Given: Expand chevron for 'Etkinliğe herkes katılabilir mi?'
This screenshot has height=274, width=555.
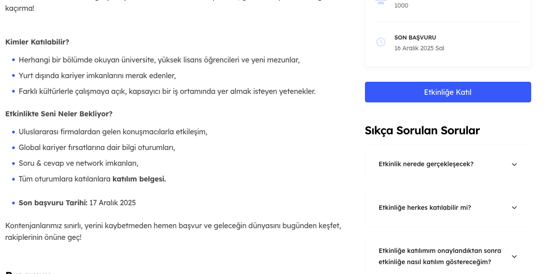Looking at the screenshot, I should point(514,208).
